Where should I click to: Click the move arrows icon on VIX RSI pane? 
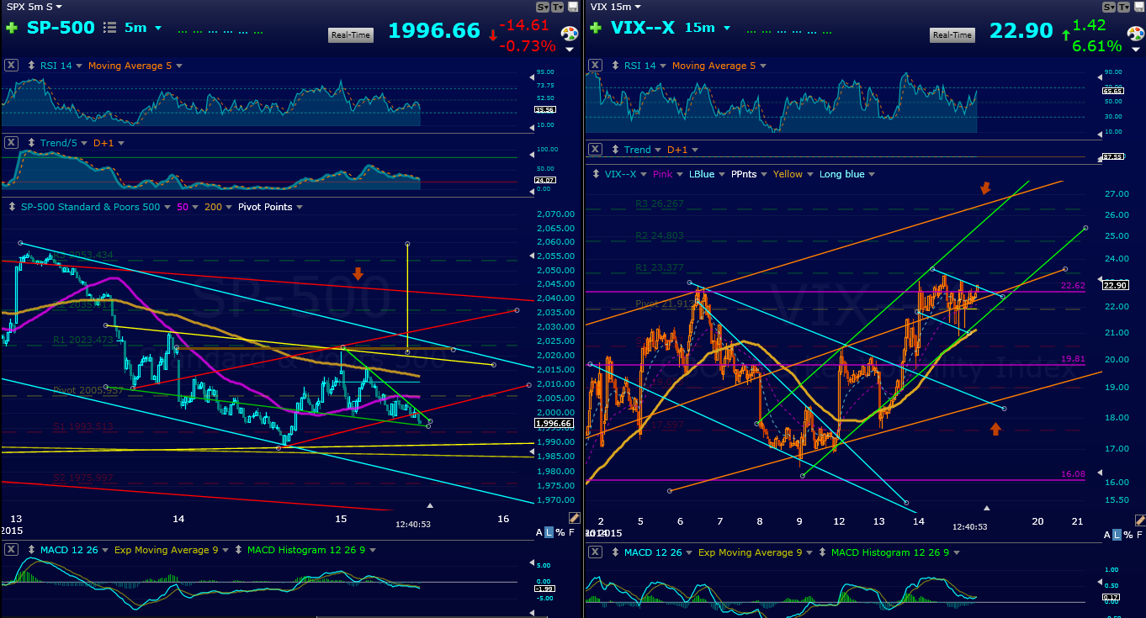click(x=617, y=66)
